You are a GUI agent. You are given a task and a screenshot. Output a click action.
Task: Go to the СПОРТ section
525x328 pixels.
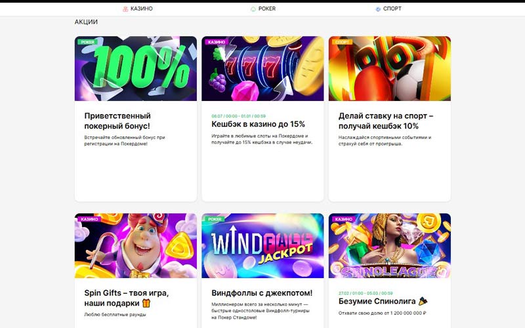coord(388,9)
